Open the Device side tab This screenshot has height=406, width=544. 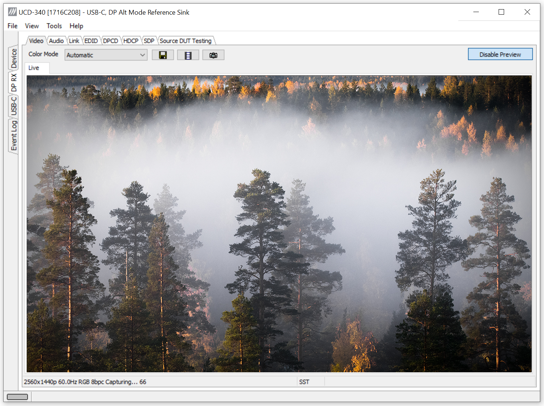pos(14,59)
